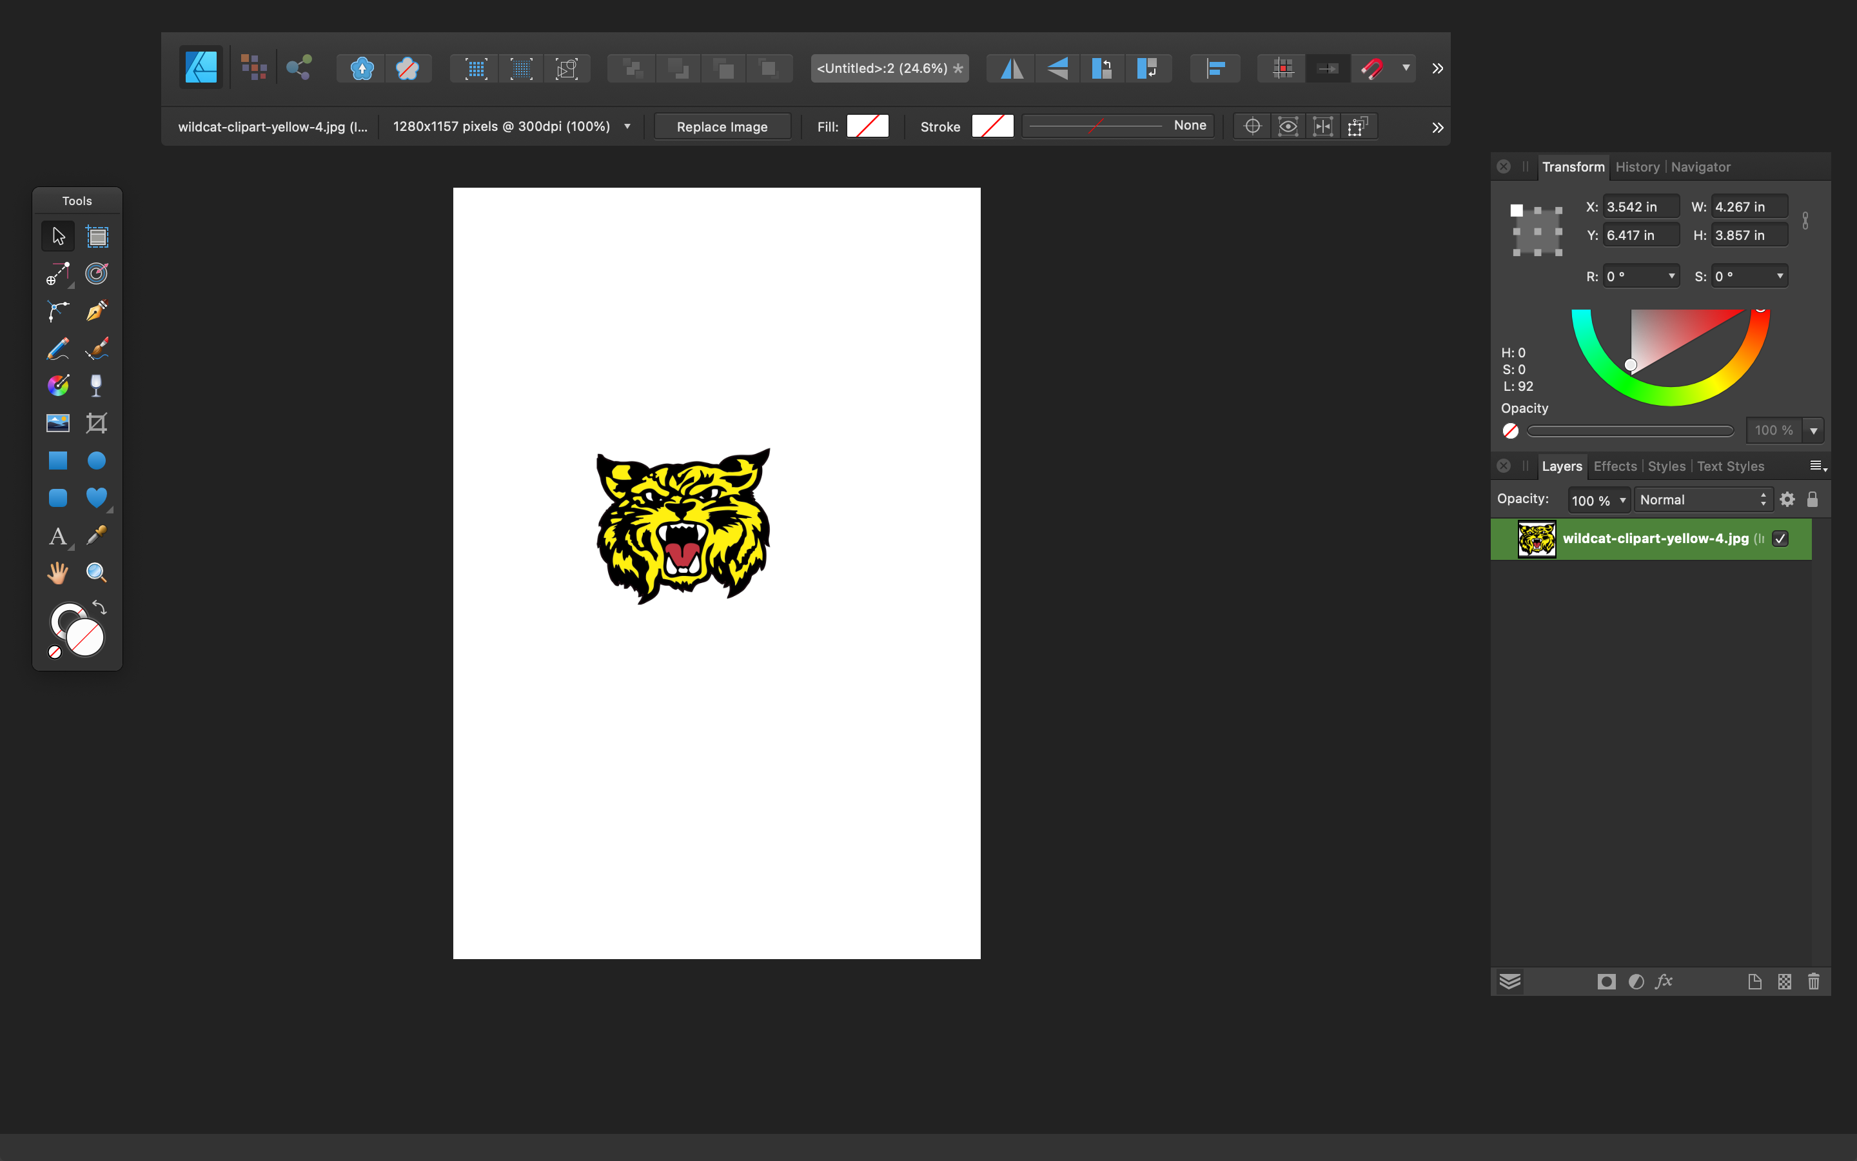The width and height of the screenshot is (1857, 1161).
Task: Switch to the Text Styles tab
Action: (1731, 466)
